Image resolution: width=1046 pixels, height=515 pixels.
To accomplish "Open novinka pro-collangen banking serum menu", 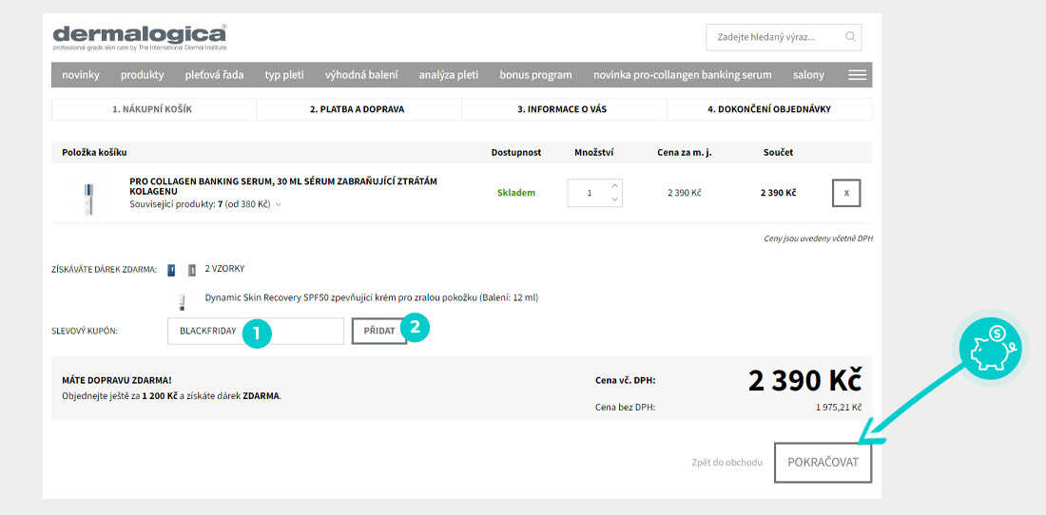I will 683,75.
